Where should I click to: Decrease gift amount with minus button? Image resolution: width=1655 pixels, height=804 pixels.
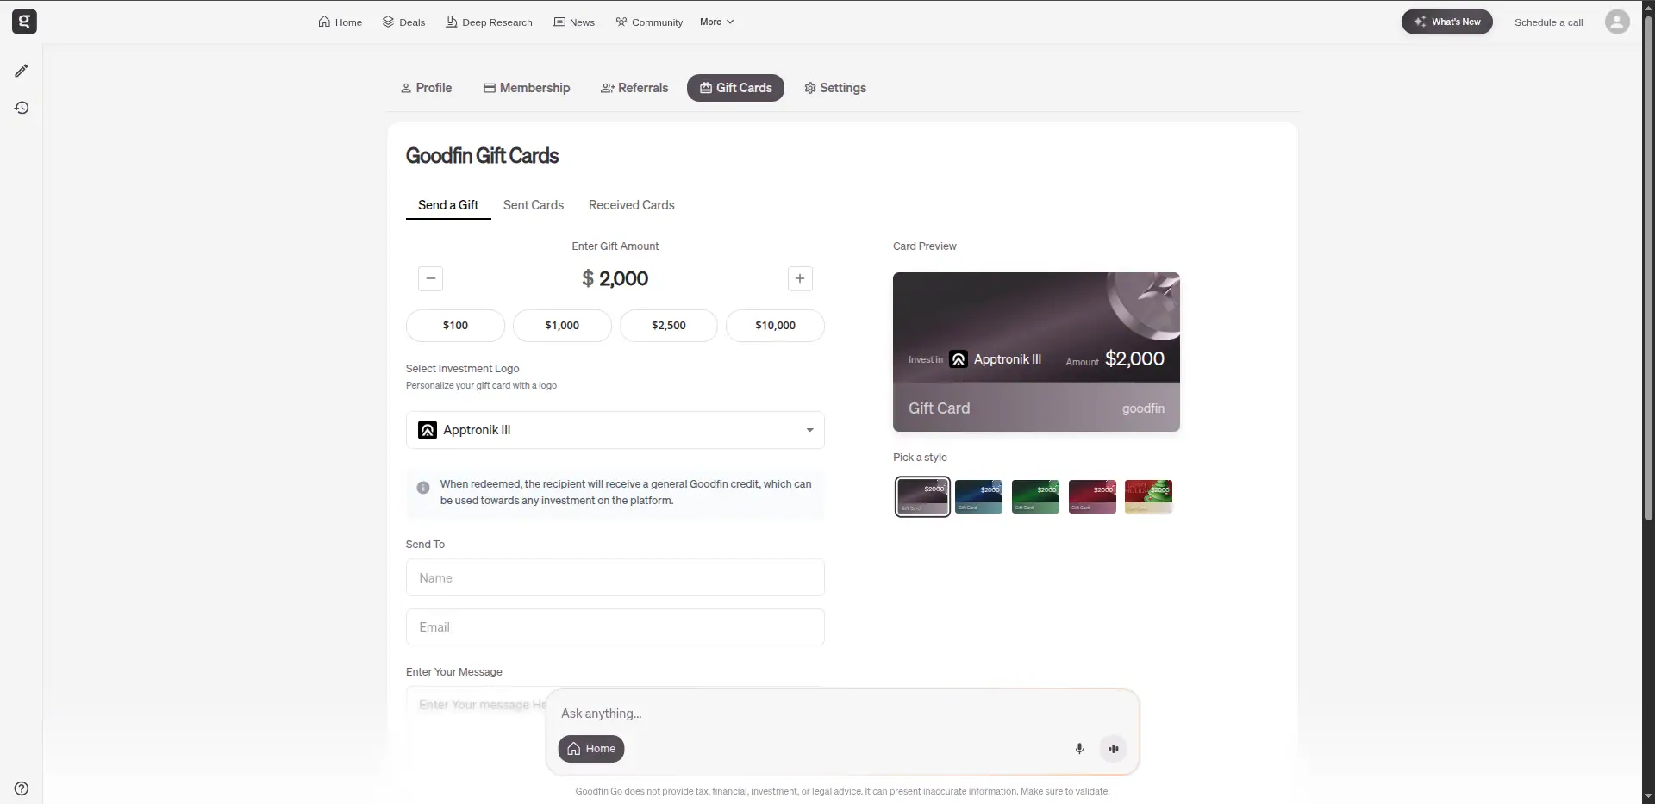pyautogui.click(x=431, y=278)
